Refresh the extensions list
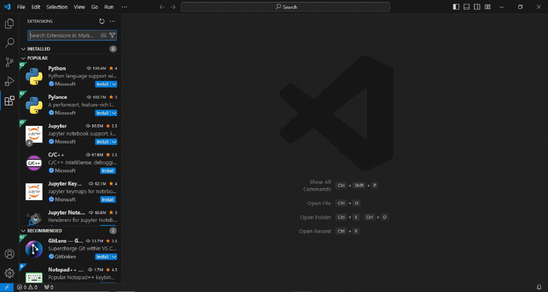This screenshot has height=292, width=548. (x=102, y=21)
